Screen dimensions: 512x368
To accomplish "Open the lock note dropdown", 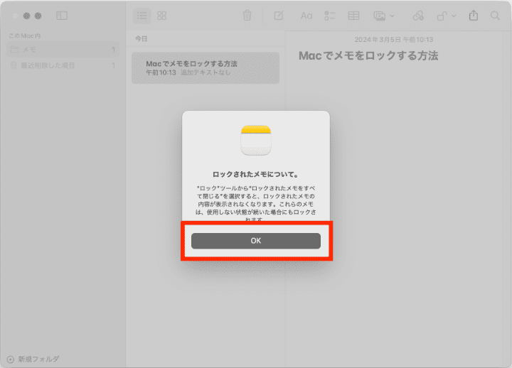I will [x=445, y=16].
